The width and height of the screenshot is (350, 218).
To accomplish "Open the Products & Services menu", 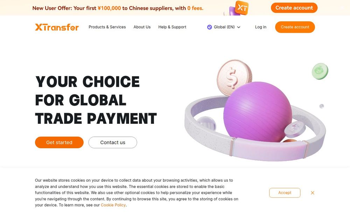I will 107,27.
